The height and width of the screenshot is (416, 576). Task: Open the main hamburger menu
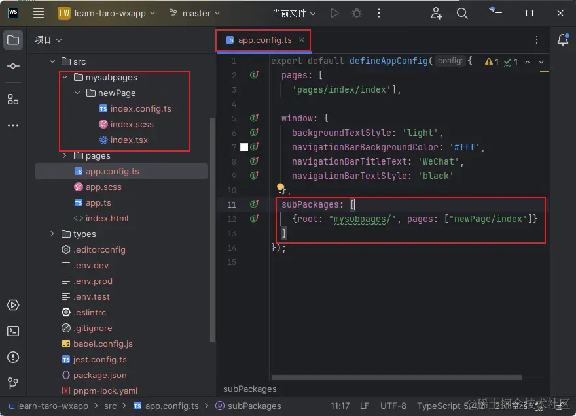(39, 13)
